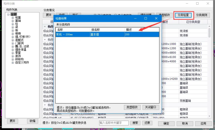The image size is (215, 130).
Task: Click 类型修改 in the check result dialog
Action: point(132,107)
